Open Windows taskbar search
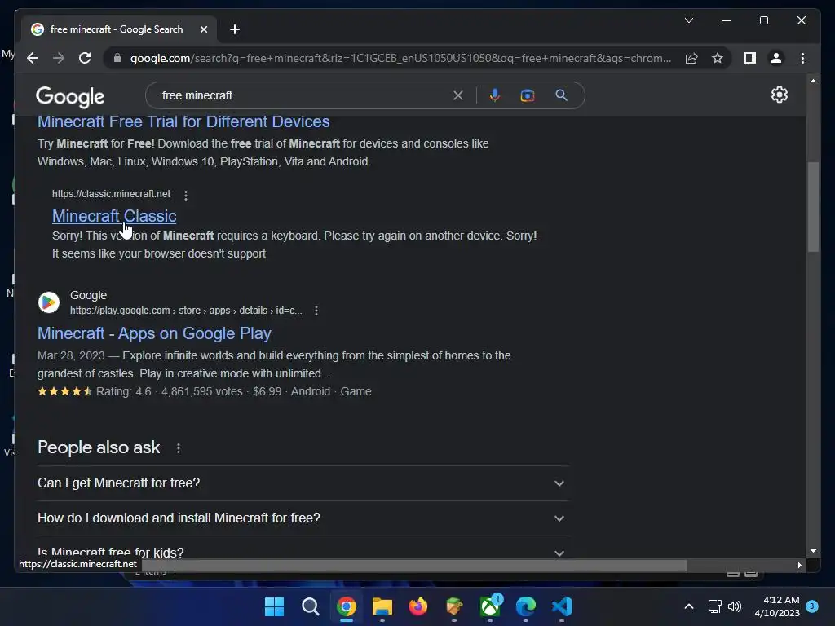The height and width of the screenshot is (626, 835). (x=311, y=606)
